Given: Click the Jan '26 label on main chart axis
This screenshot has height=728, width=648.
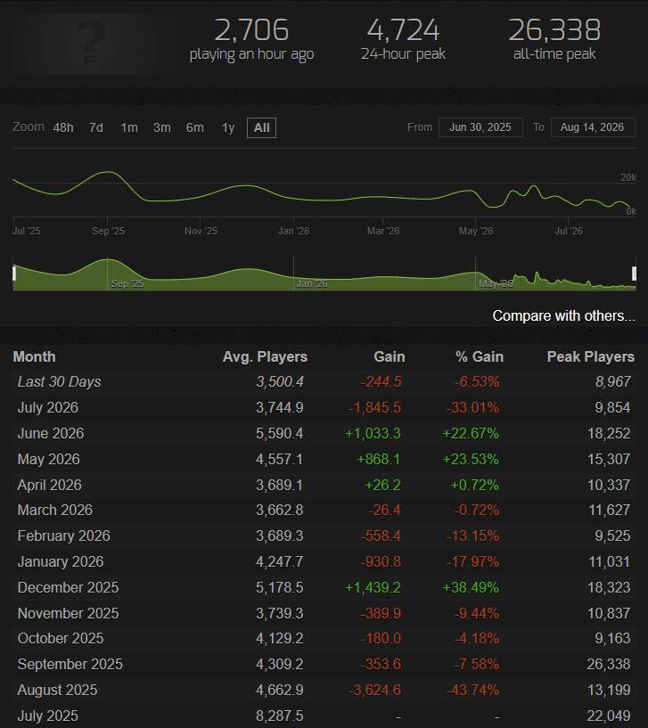Looking at the screenshot, I should pyautogui.click(x=293, y=231).
